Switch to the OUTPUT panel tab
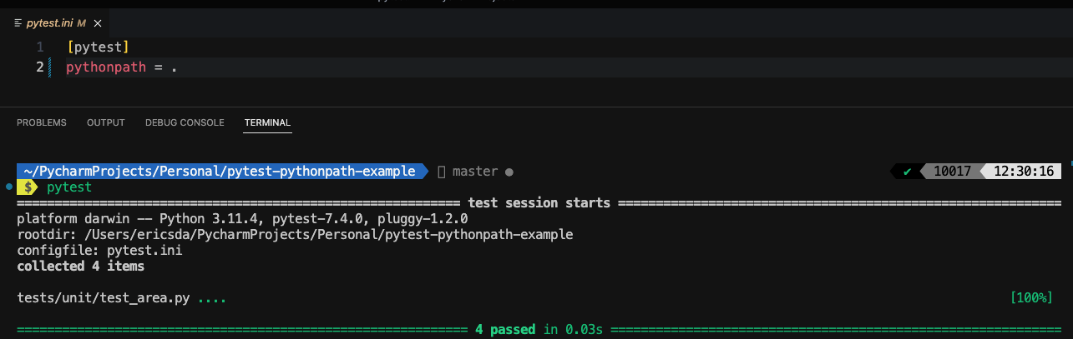This screenshot has height=339, width=1073. click(x=106, y=122)
